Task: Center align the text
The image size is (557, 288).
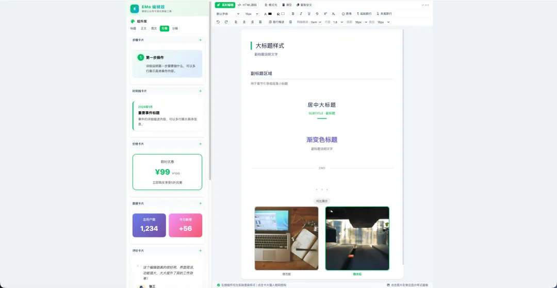Action: click(244, 22)
